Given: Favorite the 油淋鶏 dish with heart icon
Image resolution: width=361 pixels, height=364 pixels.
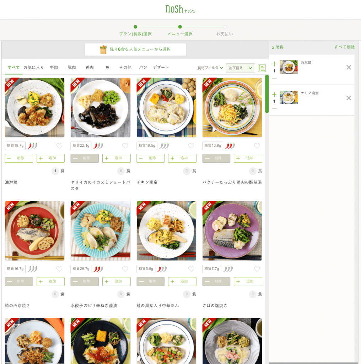Looking at the screenshot, I should [x=59, y=146].
